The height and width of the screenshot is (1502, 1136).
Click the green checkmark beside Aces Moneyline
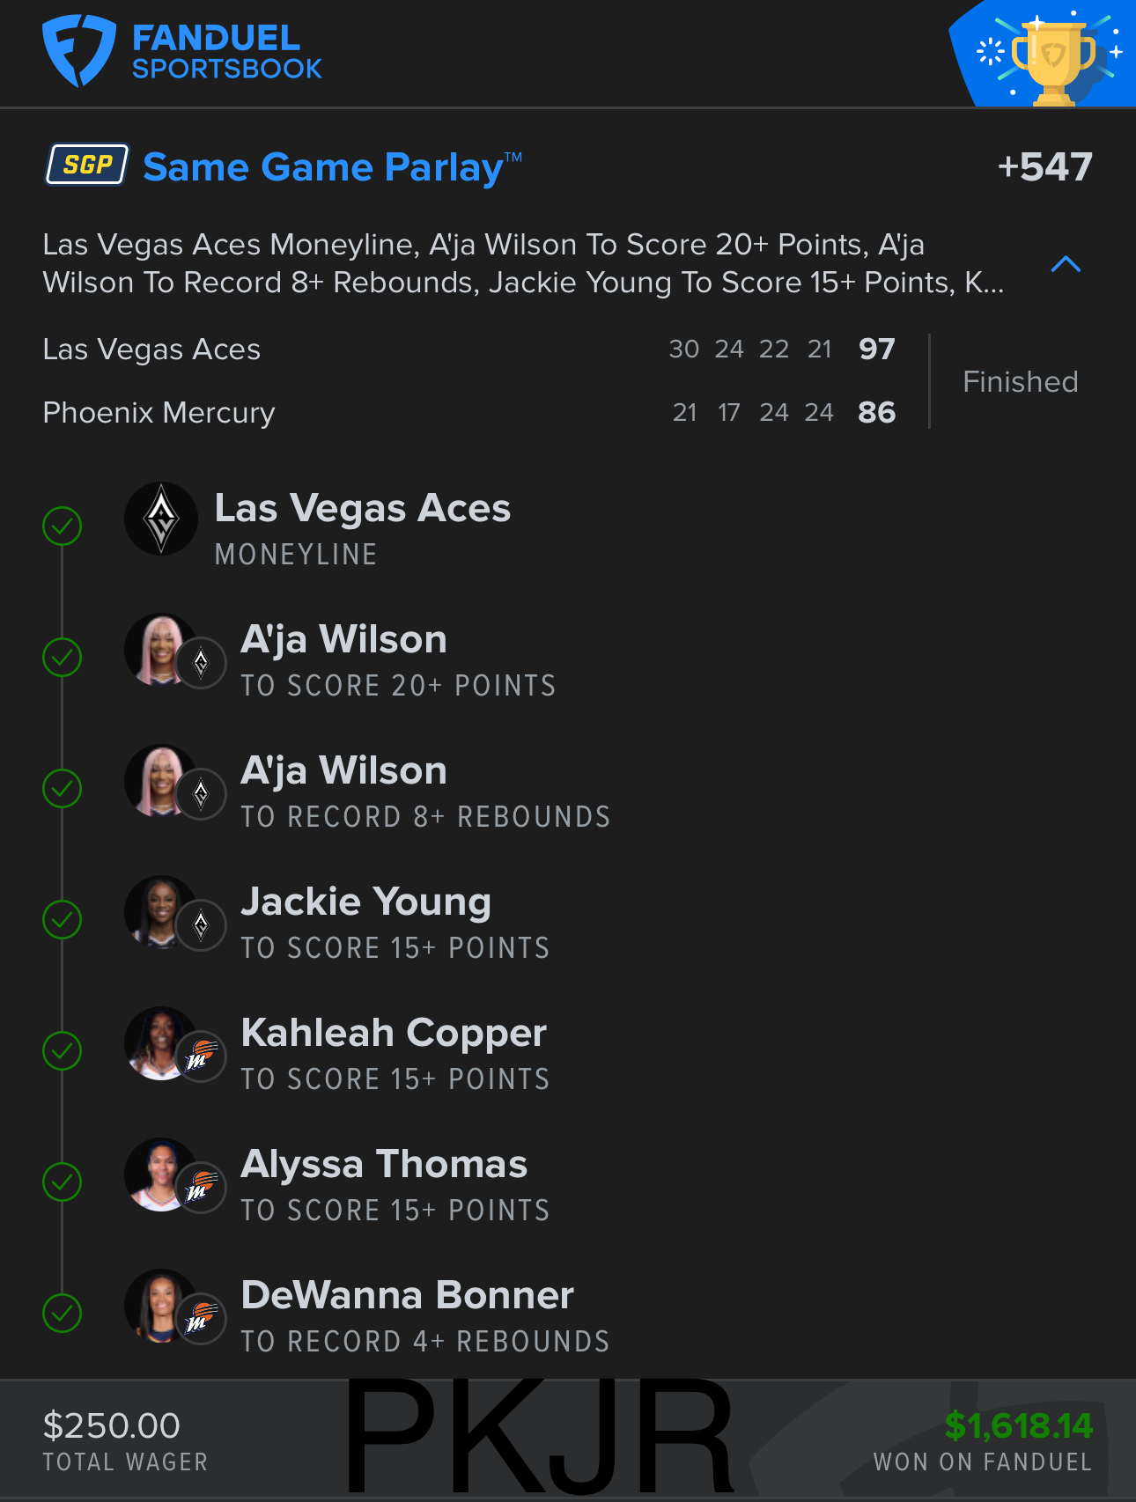click(63, 526)
